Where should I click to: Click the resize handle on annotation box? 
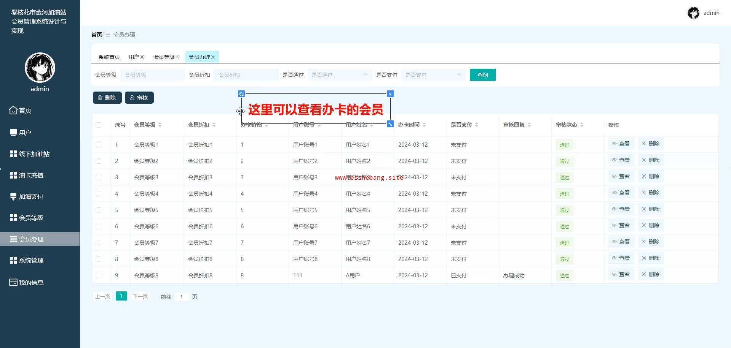pyautogui.click(x=390, y=124)
